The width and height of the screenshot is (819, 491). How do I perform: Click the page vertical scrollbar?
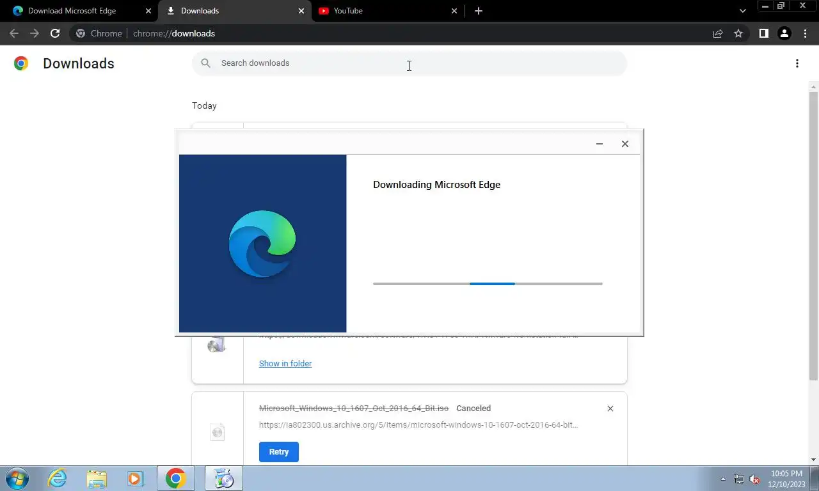(x=814, y=236)
